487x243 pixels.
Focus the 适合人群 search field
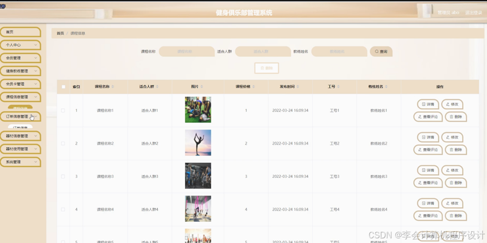click(x=263, y=51)
